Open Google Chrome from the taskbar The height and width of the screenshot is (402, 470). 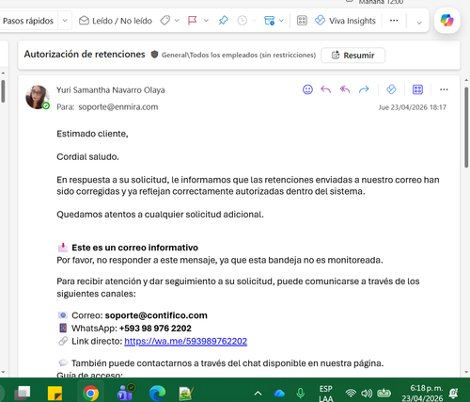point(90,393)
